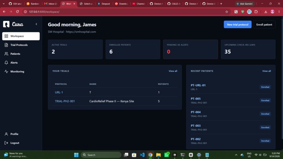
Task: Open WhatsApp from the taskbar
Action: click(166, 155)
